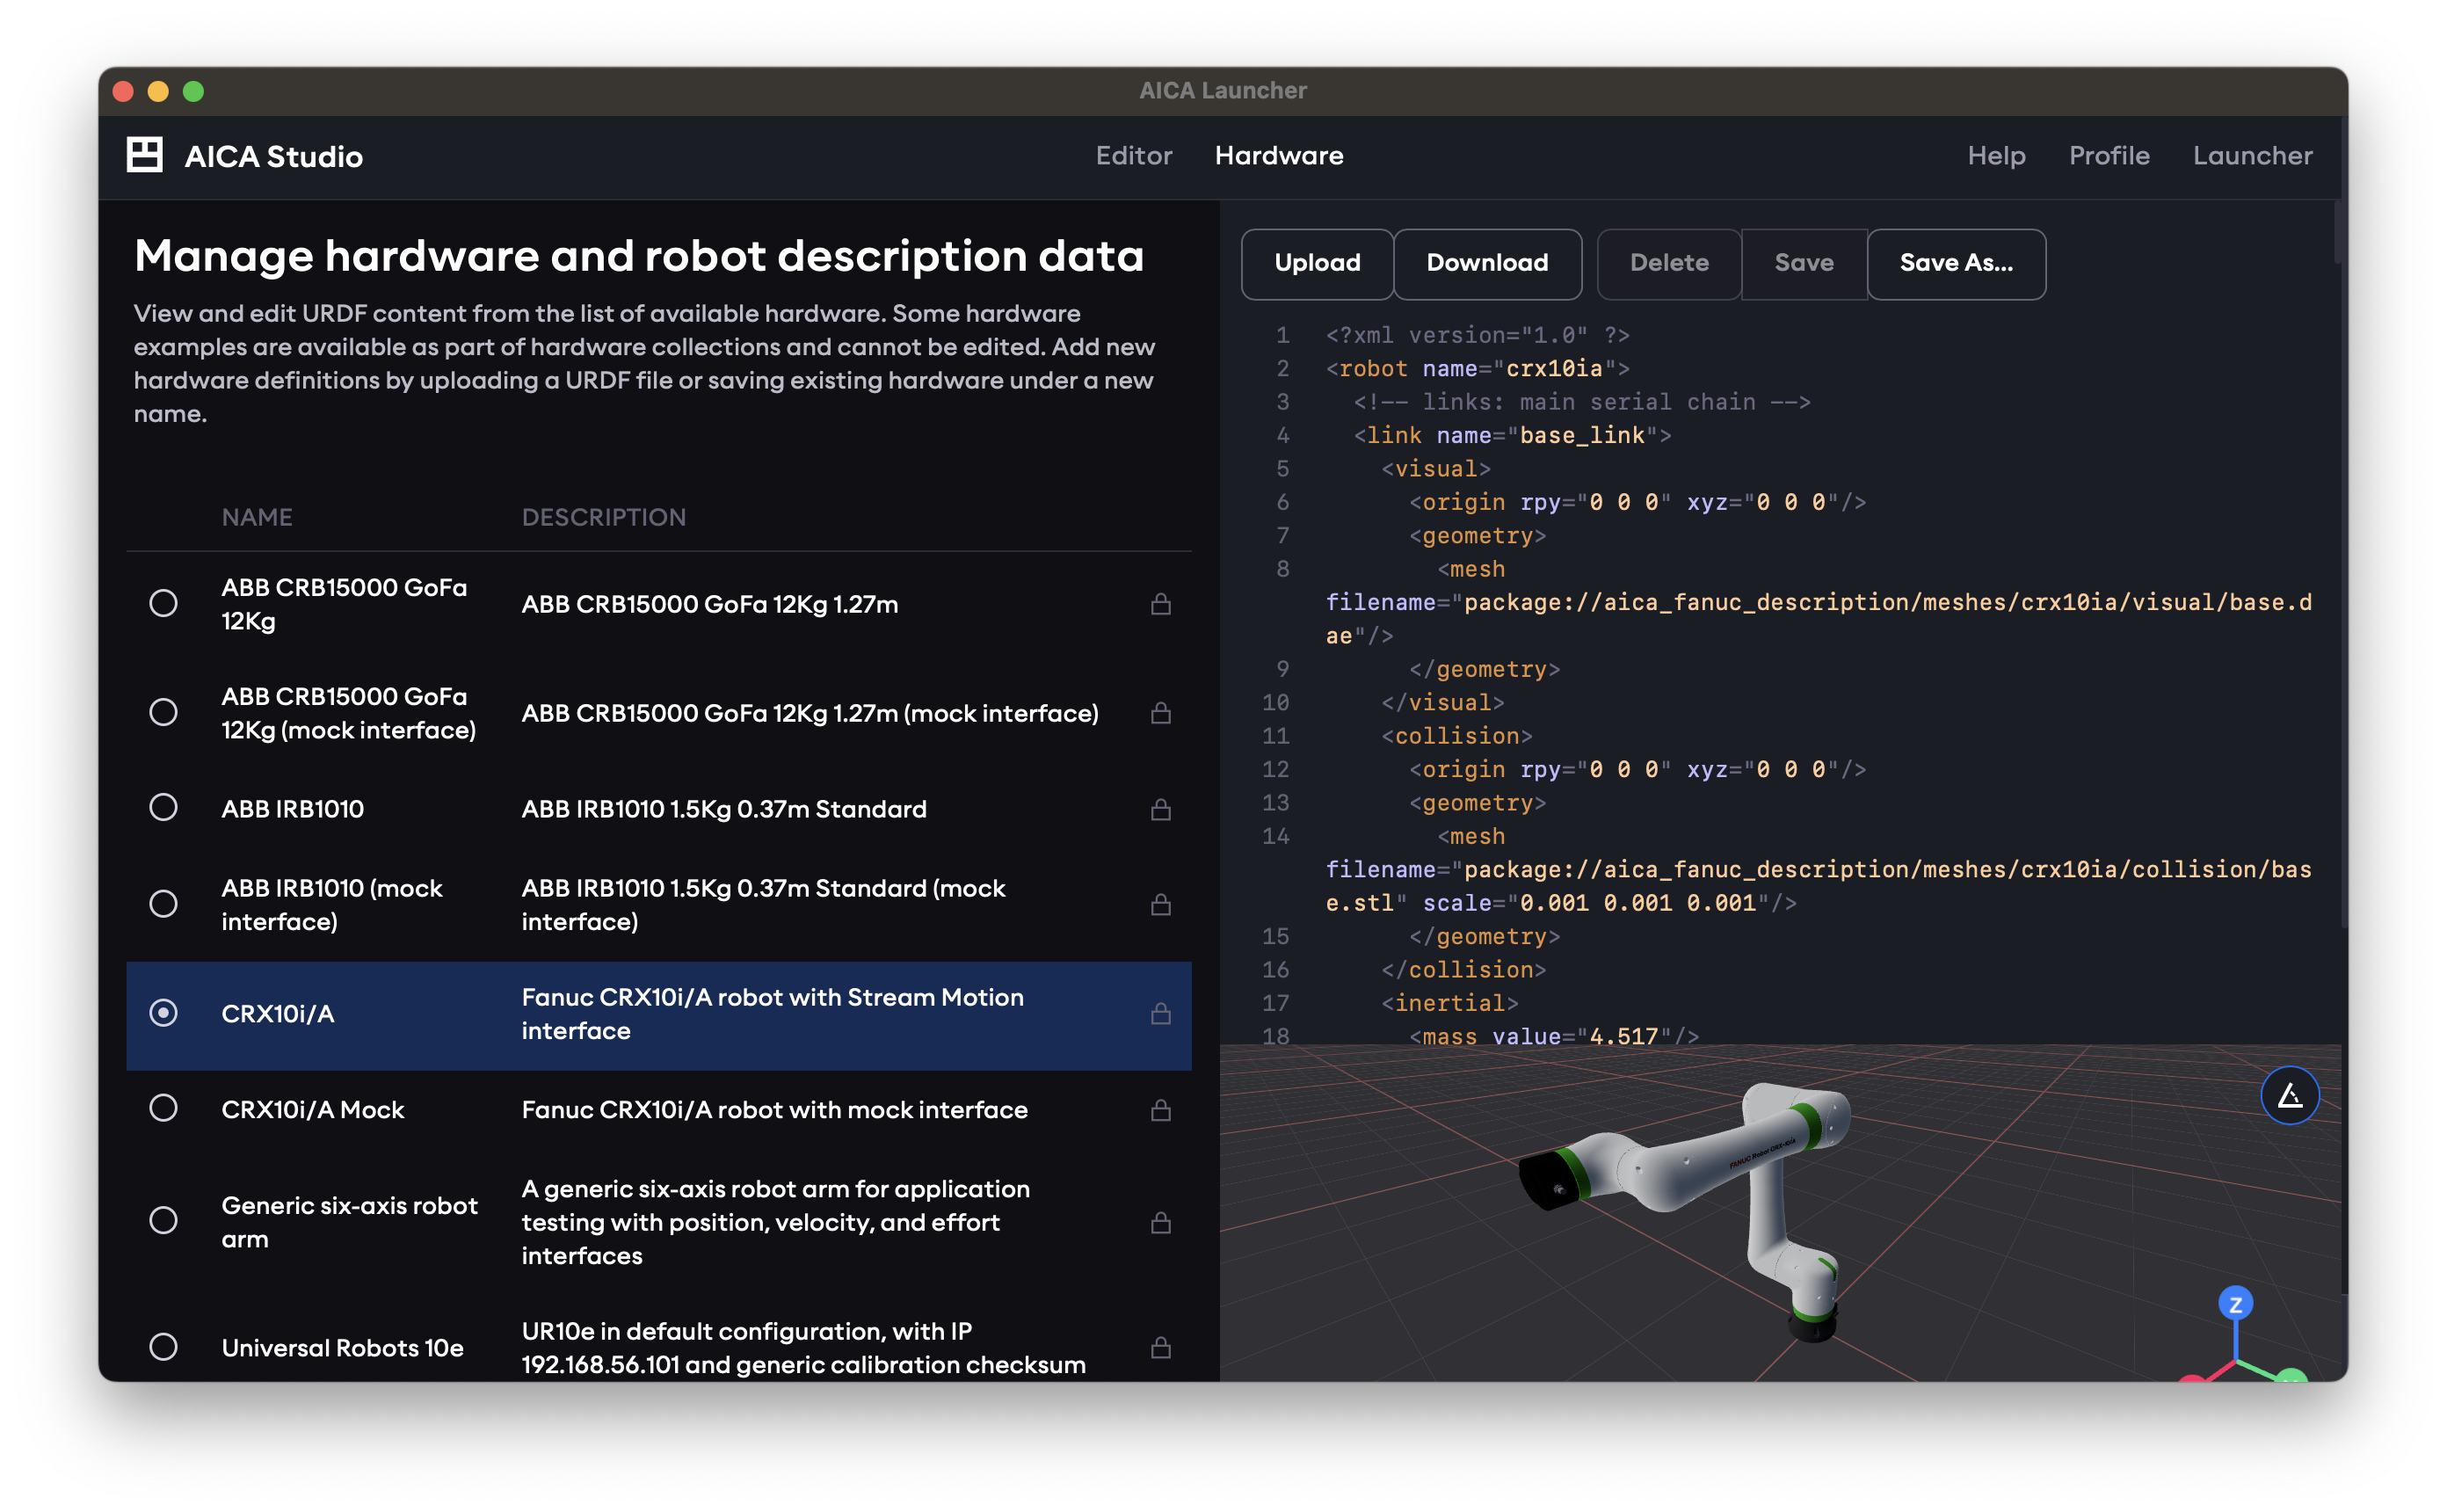Click the protractor icon in the 3D viewport
The image size is (2447, 1512).
[2290, 1095]
